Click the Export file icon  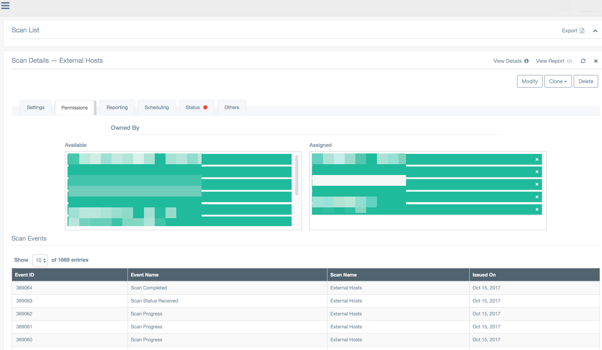point(582,30)
